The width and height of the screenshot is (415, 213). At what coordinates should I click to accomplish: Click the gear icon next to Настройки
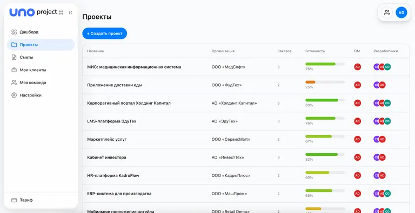[x=14, y=95]
